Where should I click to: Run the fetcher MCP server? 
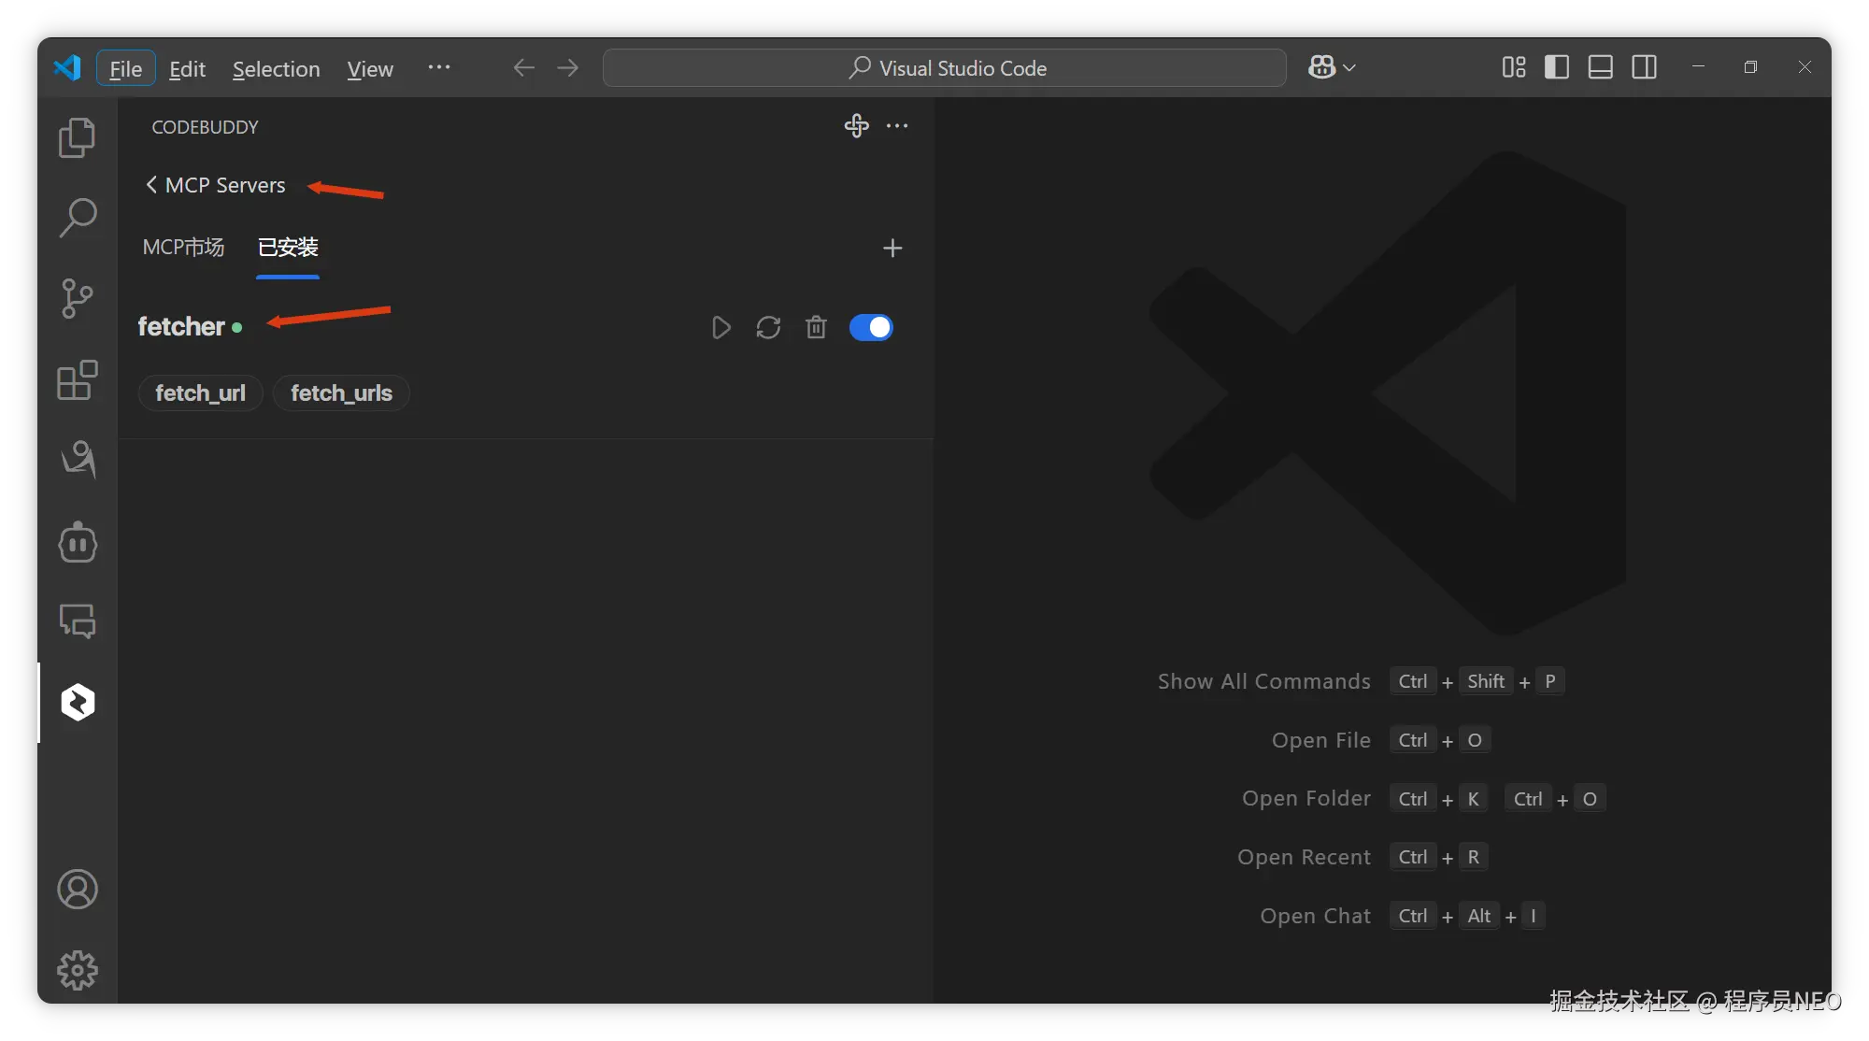(x=720, y=327)
